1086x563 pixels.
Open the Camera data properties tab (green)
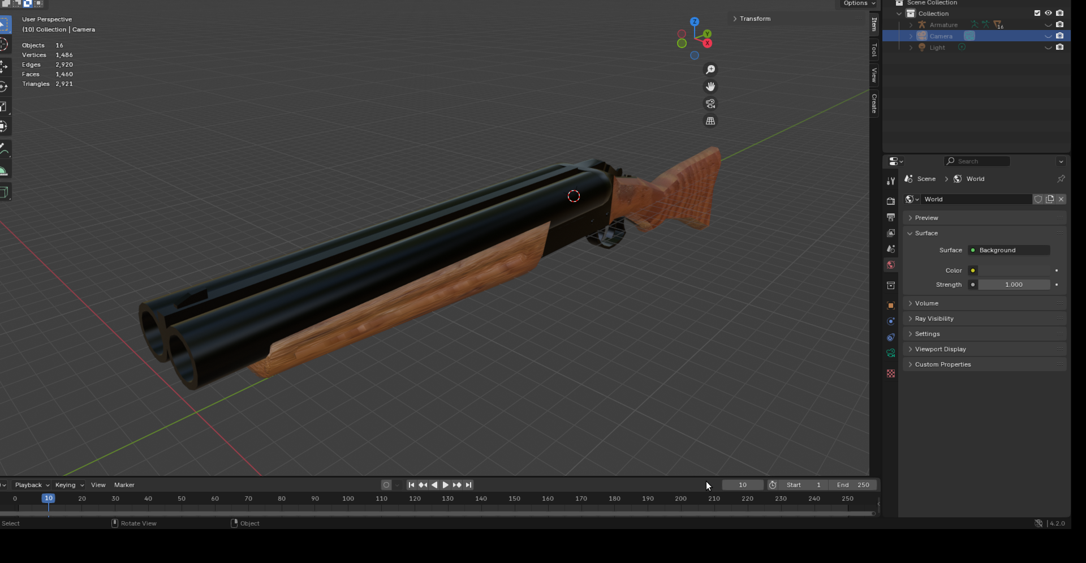pos(891,353)
